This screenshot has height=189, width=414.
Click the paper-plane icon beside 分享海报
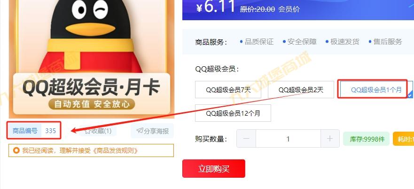140,131
